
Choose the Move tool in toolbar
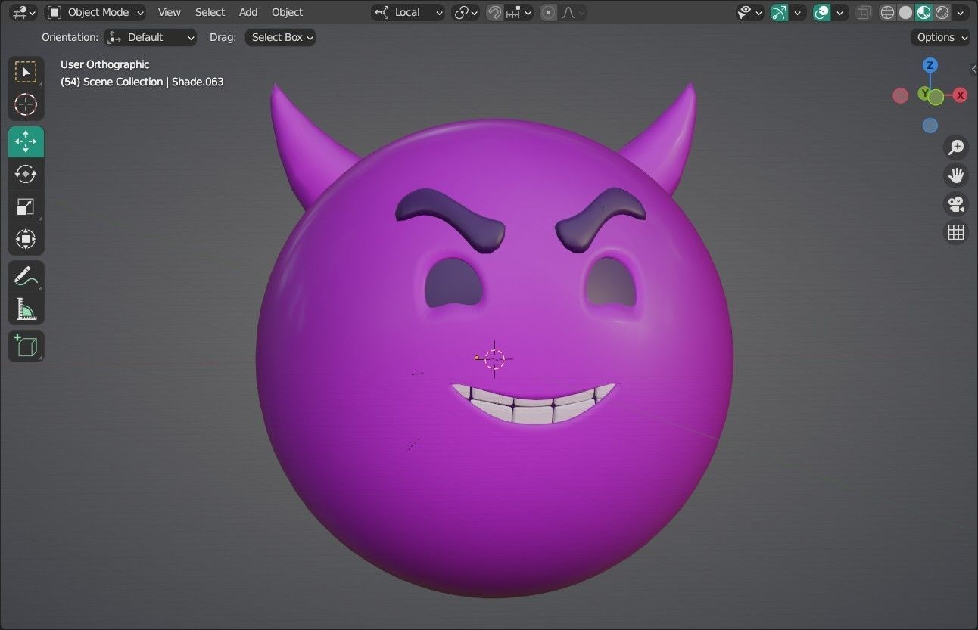tap(26, 141)
